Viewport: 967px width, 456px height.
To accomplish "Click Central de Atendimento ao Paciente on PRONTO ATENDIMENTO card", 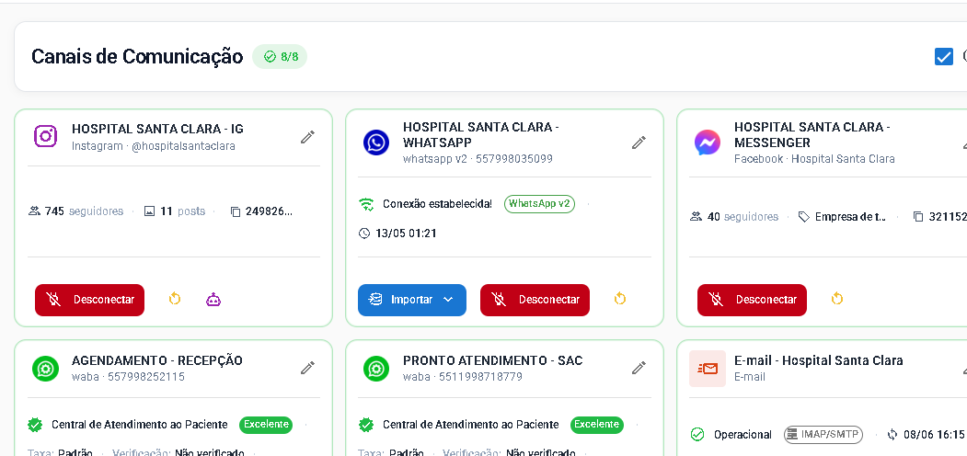I will click(x=470, y=425).
